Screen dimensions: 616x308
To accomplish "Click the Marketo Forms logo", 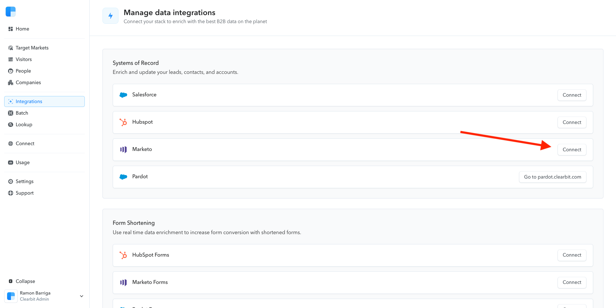I will [x=123, y=283].
